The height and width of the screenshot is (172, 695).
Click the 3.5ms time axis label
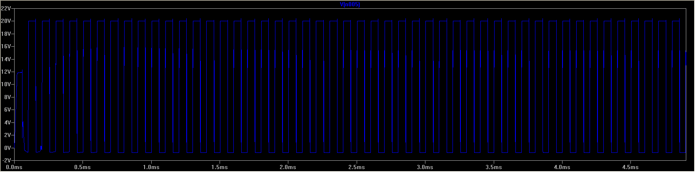tap(494, 167)
